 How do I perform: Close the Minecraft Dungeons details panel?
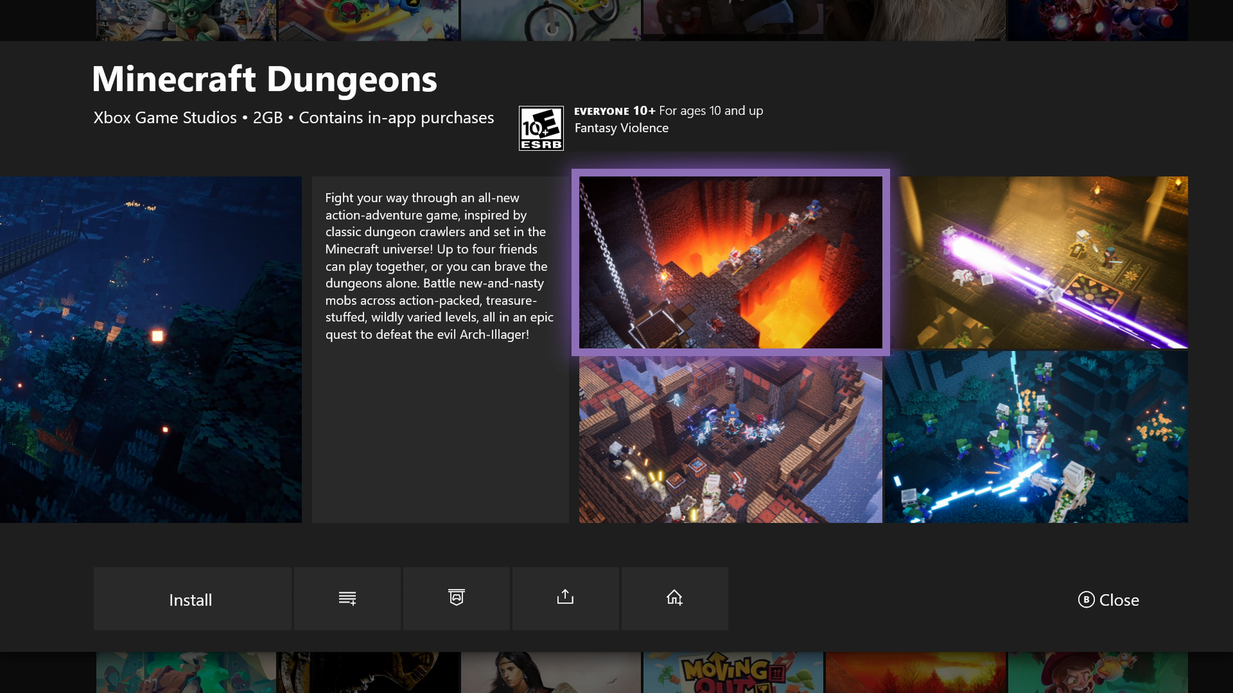point(1108,600)
